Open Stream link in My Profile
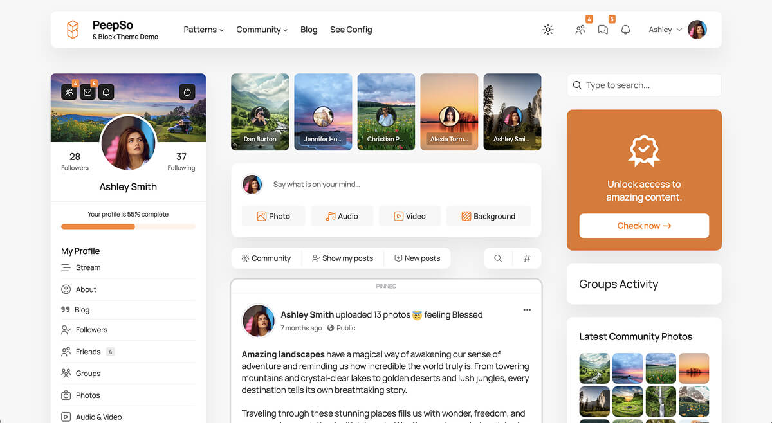The height and width of the screenshot is (423, 772). click(88, 267)
